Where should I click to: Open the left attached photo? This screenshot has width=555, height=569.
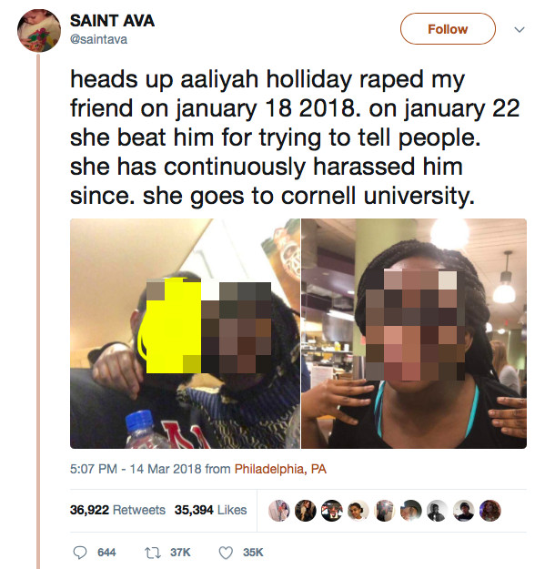click(185, 333)
